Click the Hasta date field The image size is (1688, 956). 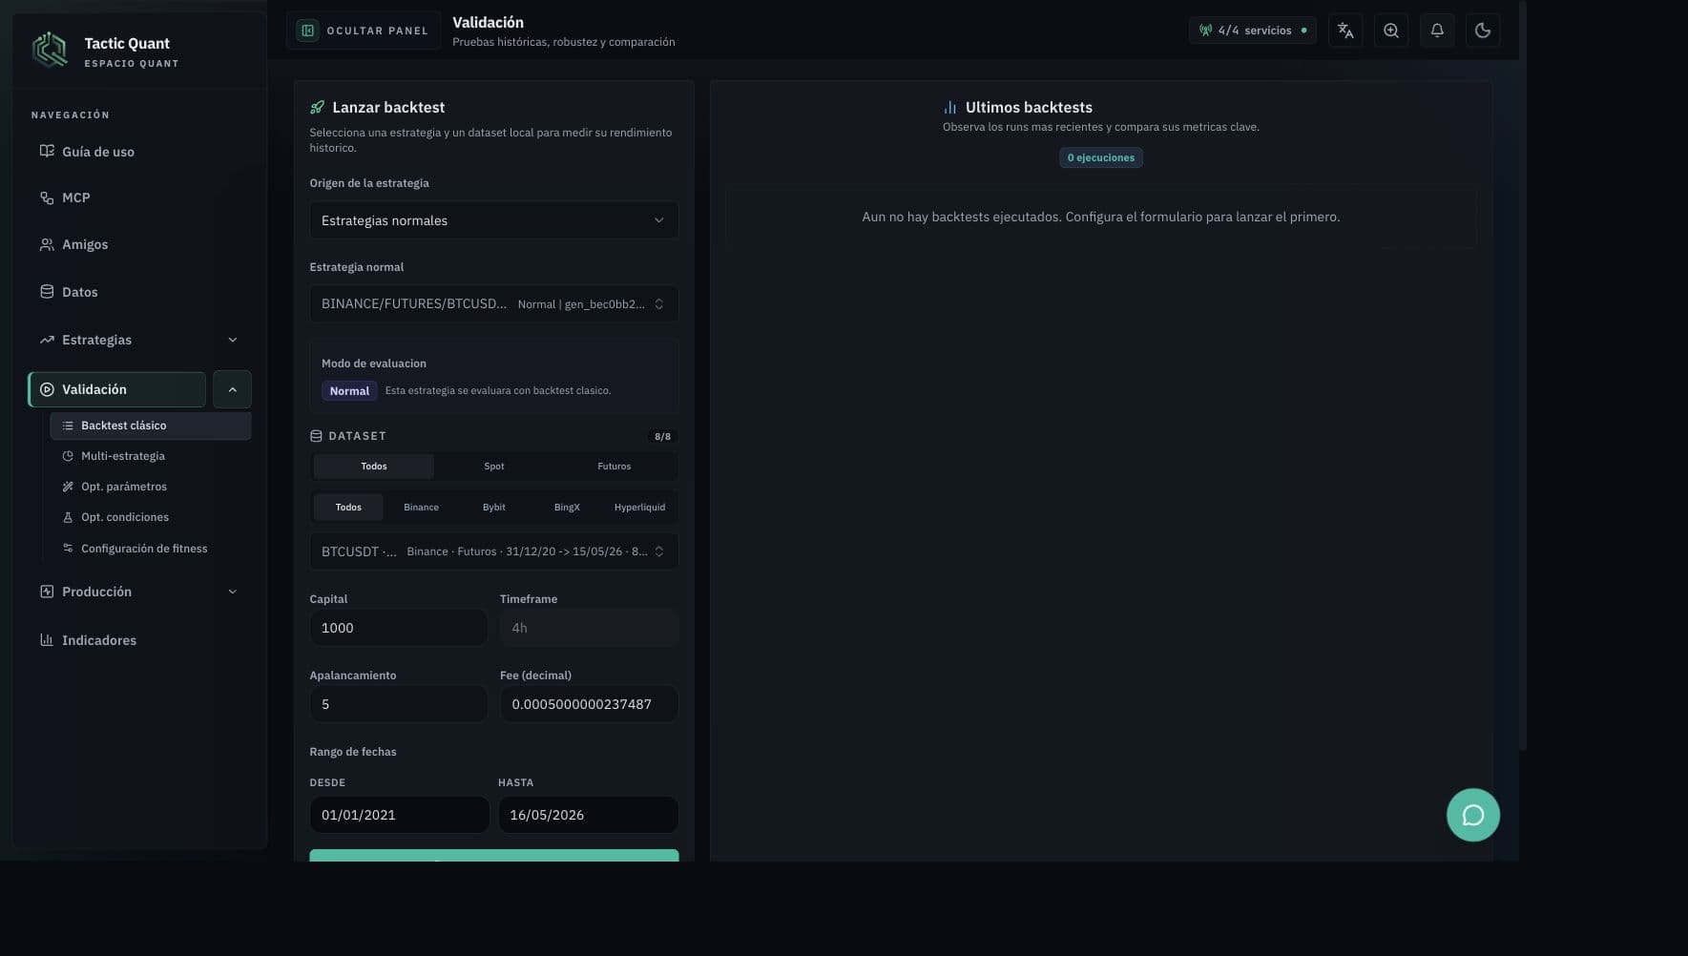[588, 815]
